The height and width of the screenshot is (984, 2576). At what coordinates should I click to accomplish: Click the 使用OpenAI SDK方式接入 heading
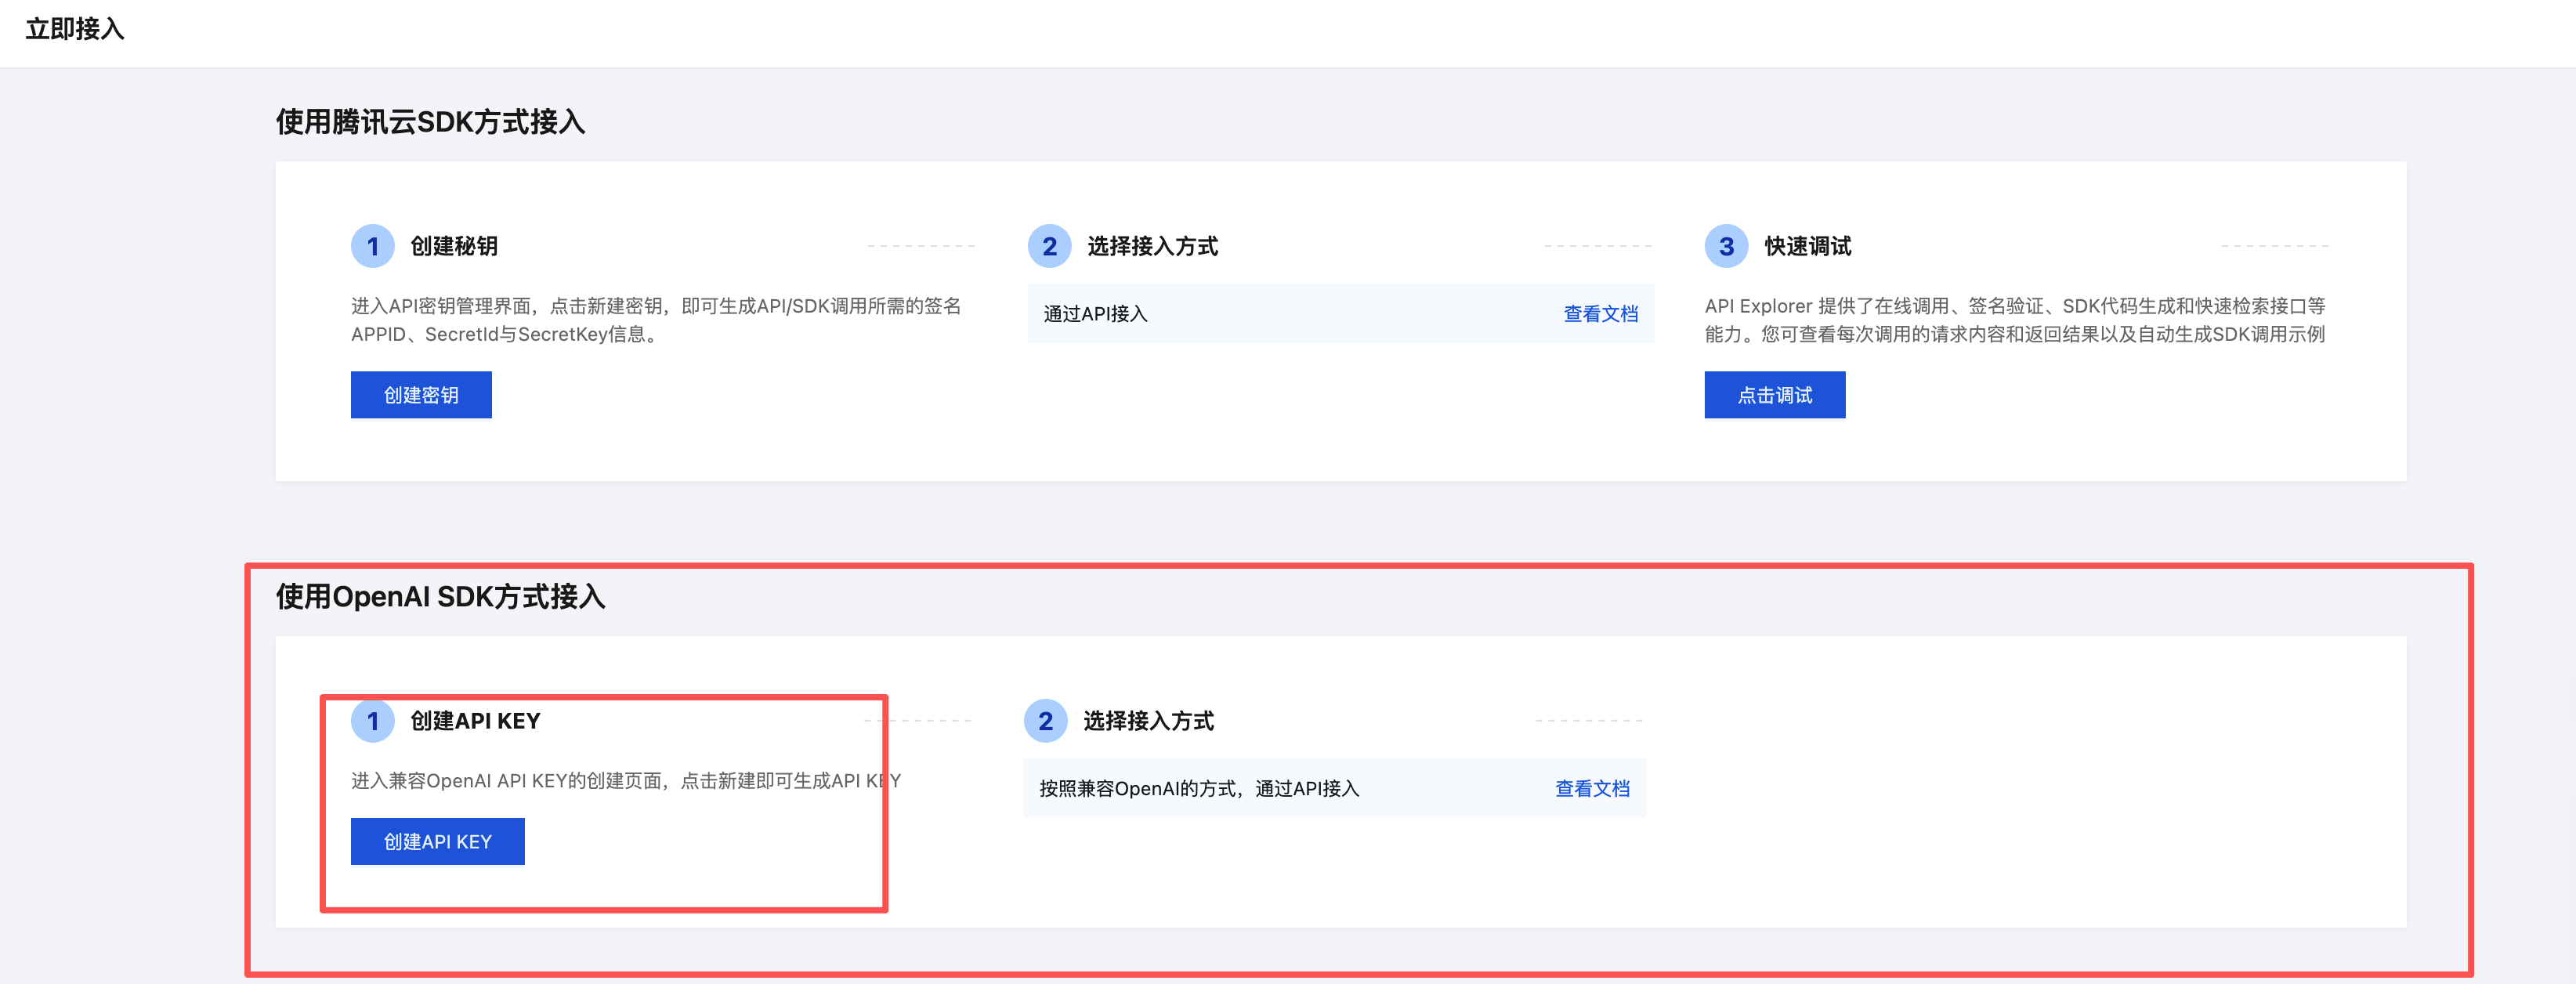pos(440,597)
